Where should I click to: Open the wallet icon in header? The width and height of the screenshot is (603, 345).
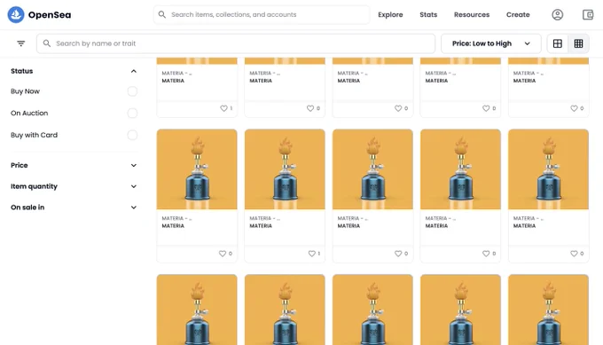pyautogui.click(x=588, y=14)
